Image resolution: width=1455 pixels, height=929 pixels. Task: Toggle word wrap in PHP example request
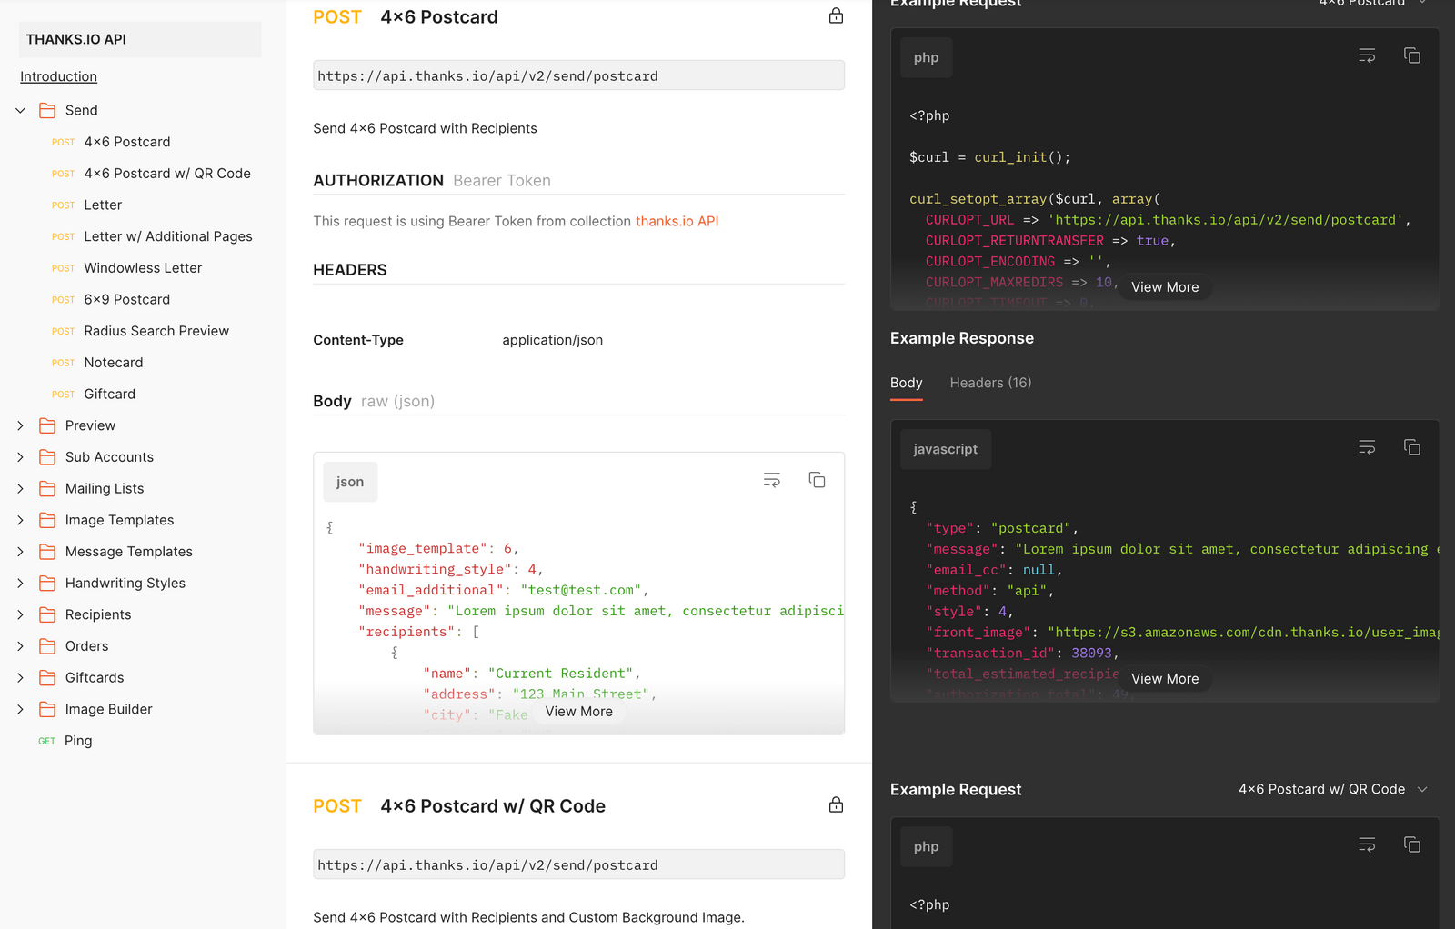click(1366, 56)
